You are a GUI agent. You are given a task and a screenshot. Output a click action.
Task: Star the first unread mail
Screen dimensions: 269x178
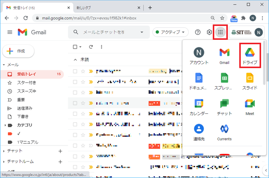coord(83,71)
